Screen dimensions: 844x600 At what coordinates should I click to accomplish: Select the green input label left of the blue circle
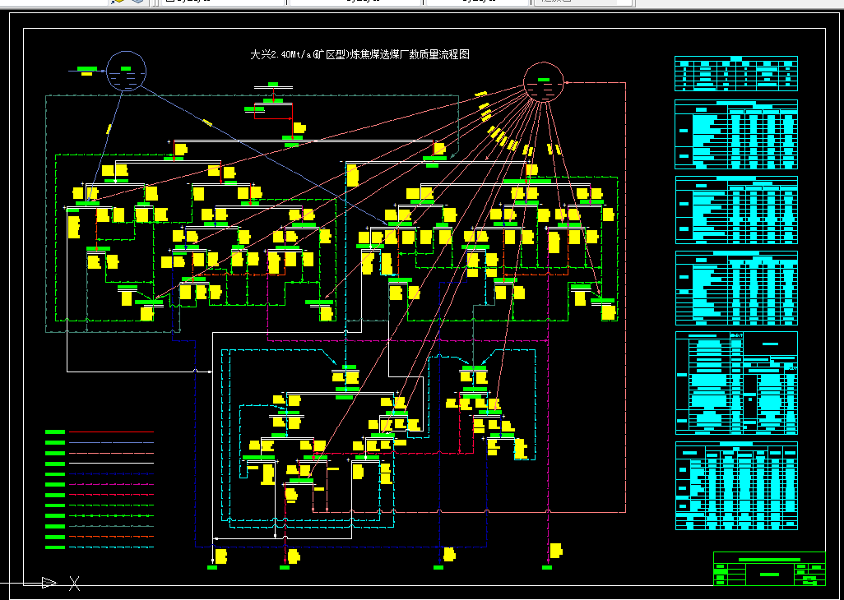[87, 69]
